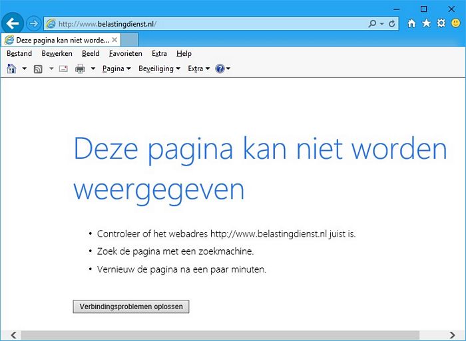The width and height of the screenshot is (466, 341).
Task: Minimize the browser window
Action: pos(397,9)
